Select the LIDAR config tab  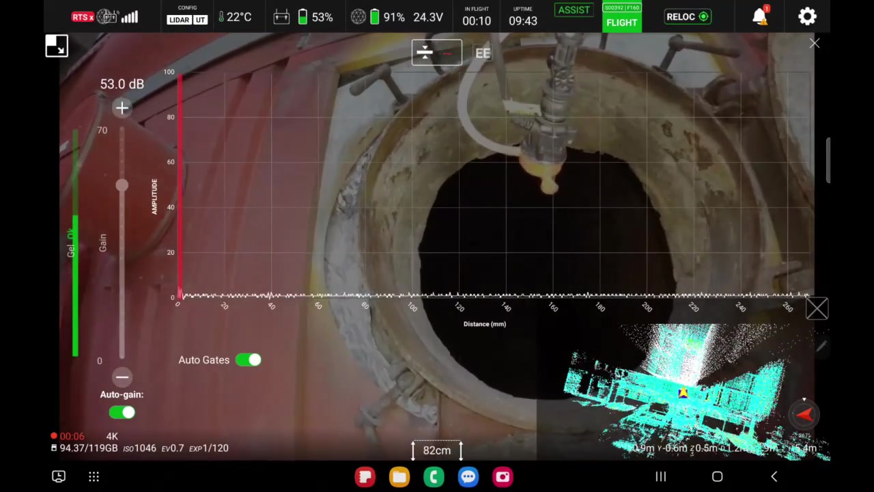(x=179, y=20)
